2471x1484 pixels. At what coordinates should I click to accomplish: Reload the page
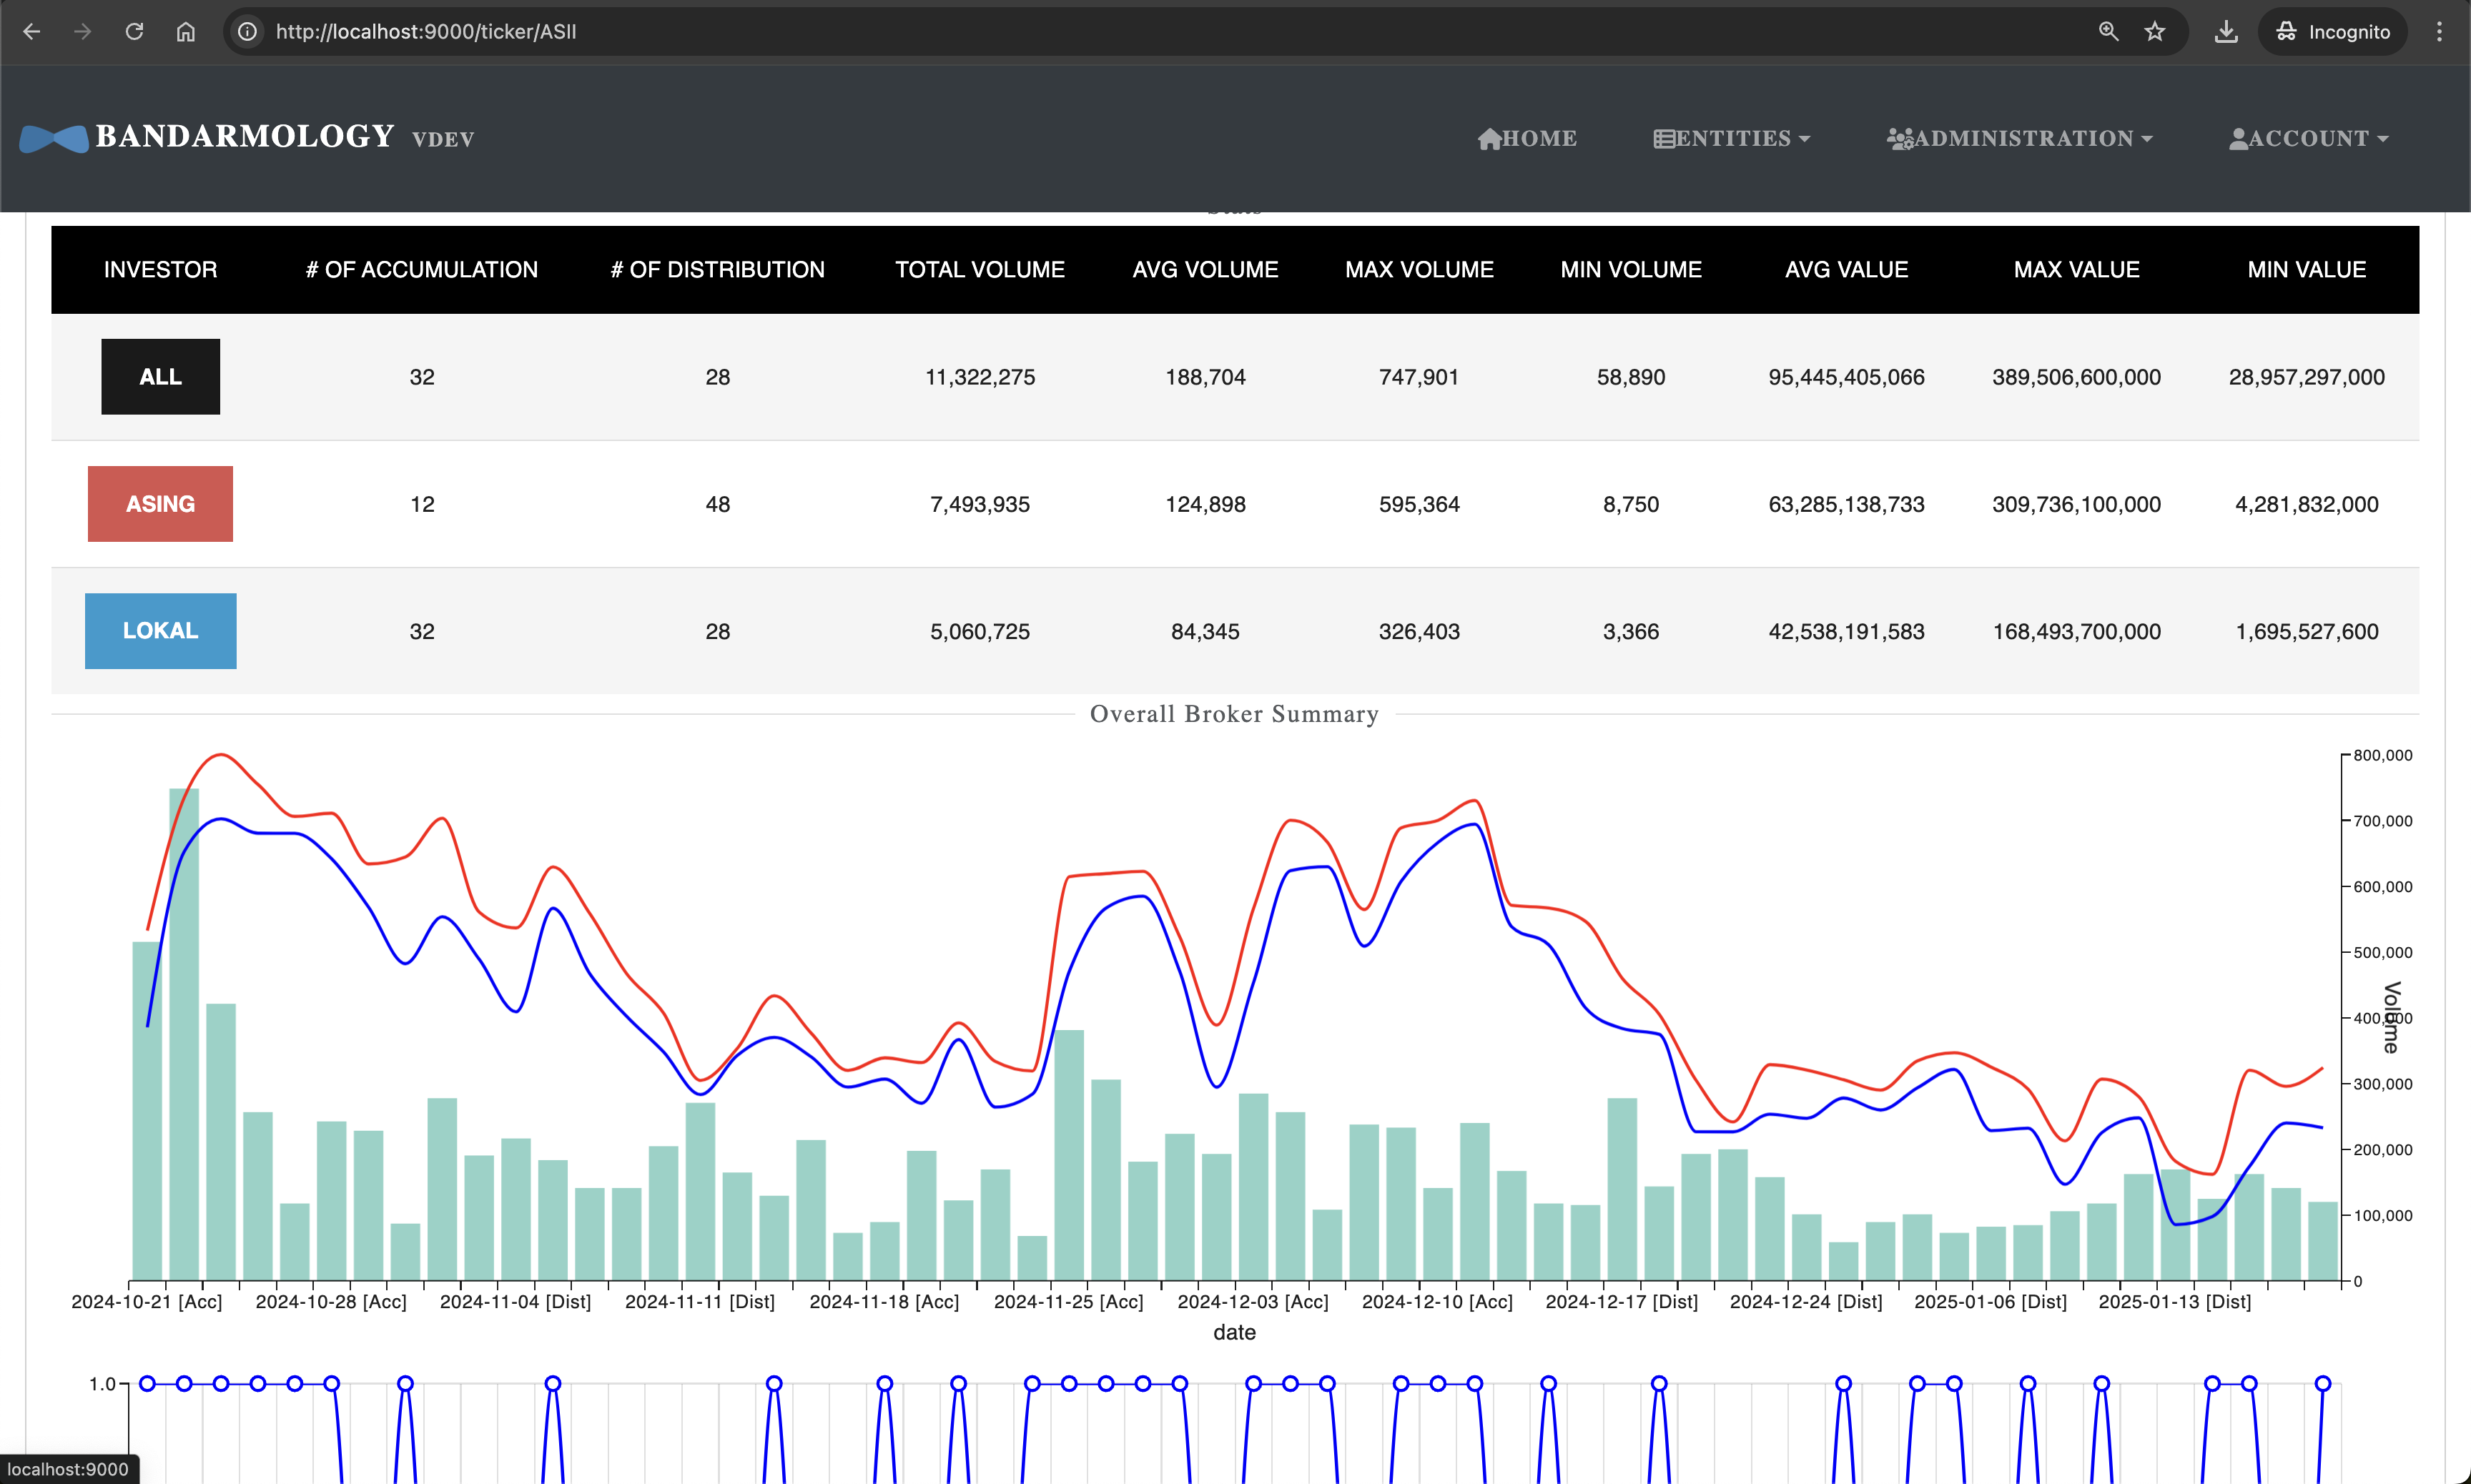click(x=134, y=31)
